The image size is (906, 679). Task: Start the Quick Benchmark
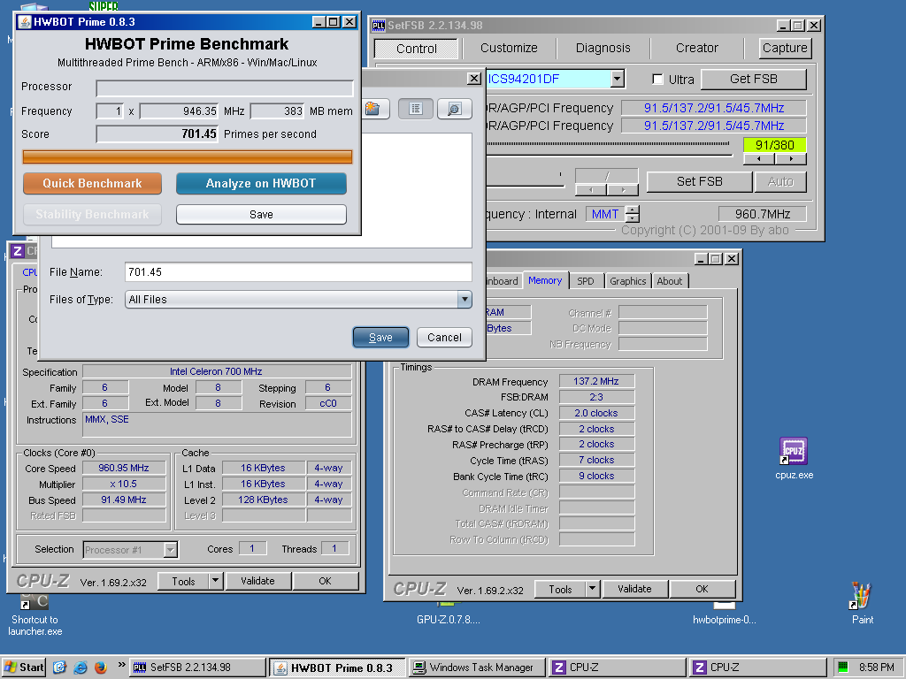click(92, 184)
